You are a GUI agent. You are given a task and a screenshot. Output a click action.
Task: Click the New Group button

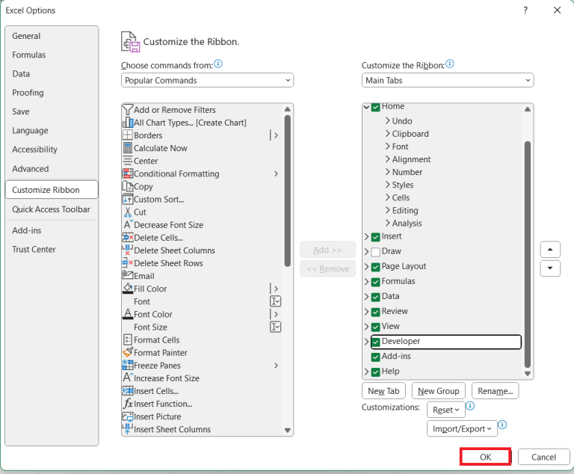click(438, 391)
